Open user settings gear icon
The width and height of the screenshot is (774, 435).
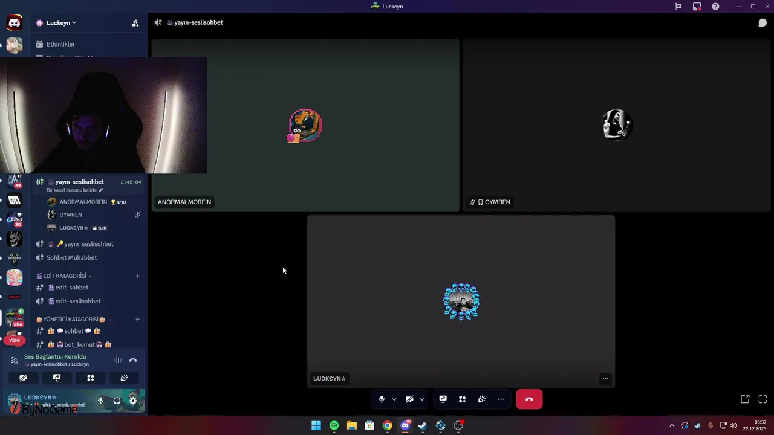(x=133, y=401)
